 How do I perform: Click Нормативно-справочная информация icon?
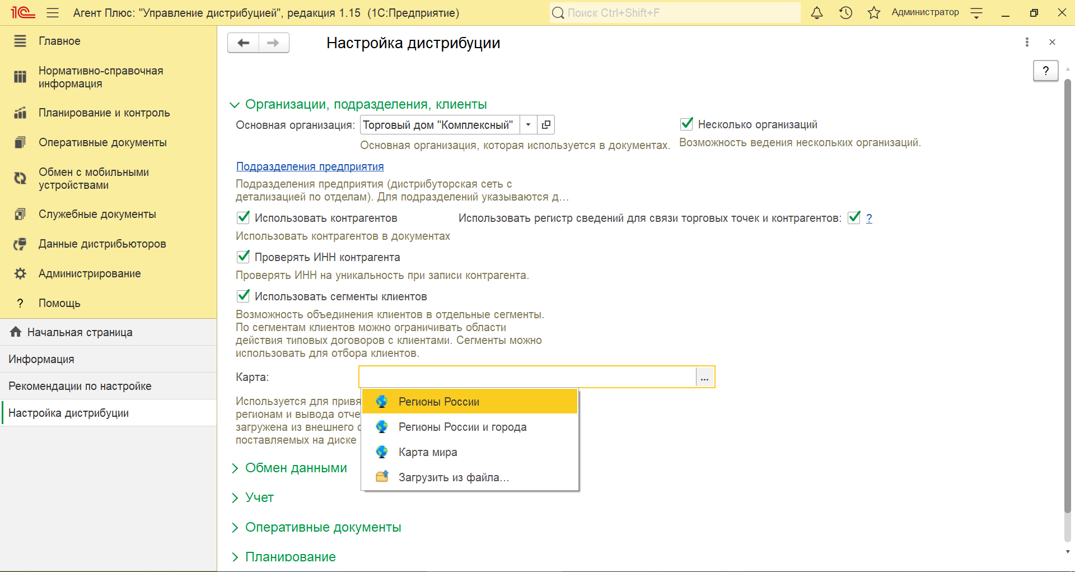point(20,77)
